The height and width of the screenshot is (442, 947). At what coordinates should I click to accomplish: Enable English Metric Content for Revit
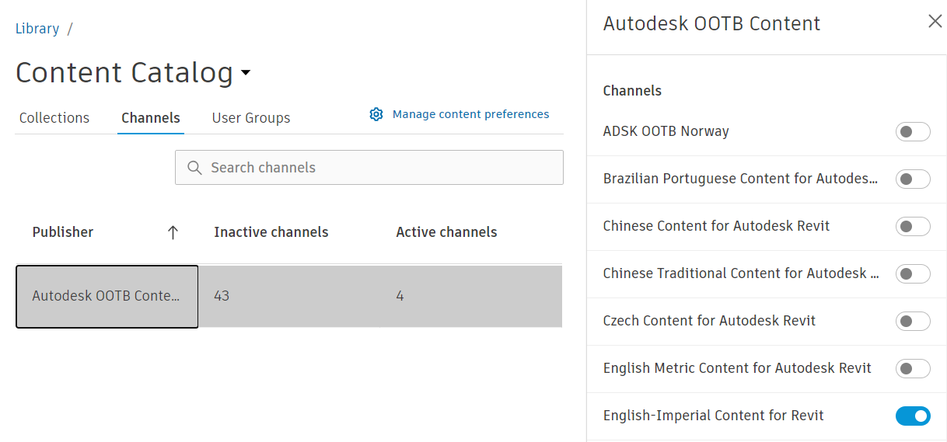913,369
